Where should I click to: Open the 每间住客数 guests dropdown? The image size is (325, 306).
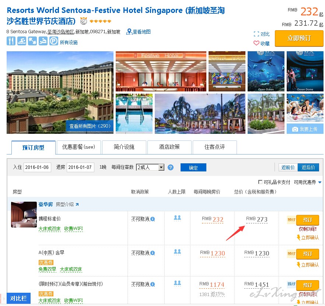tap(150, 167)
